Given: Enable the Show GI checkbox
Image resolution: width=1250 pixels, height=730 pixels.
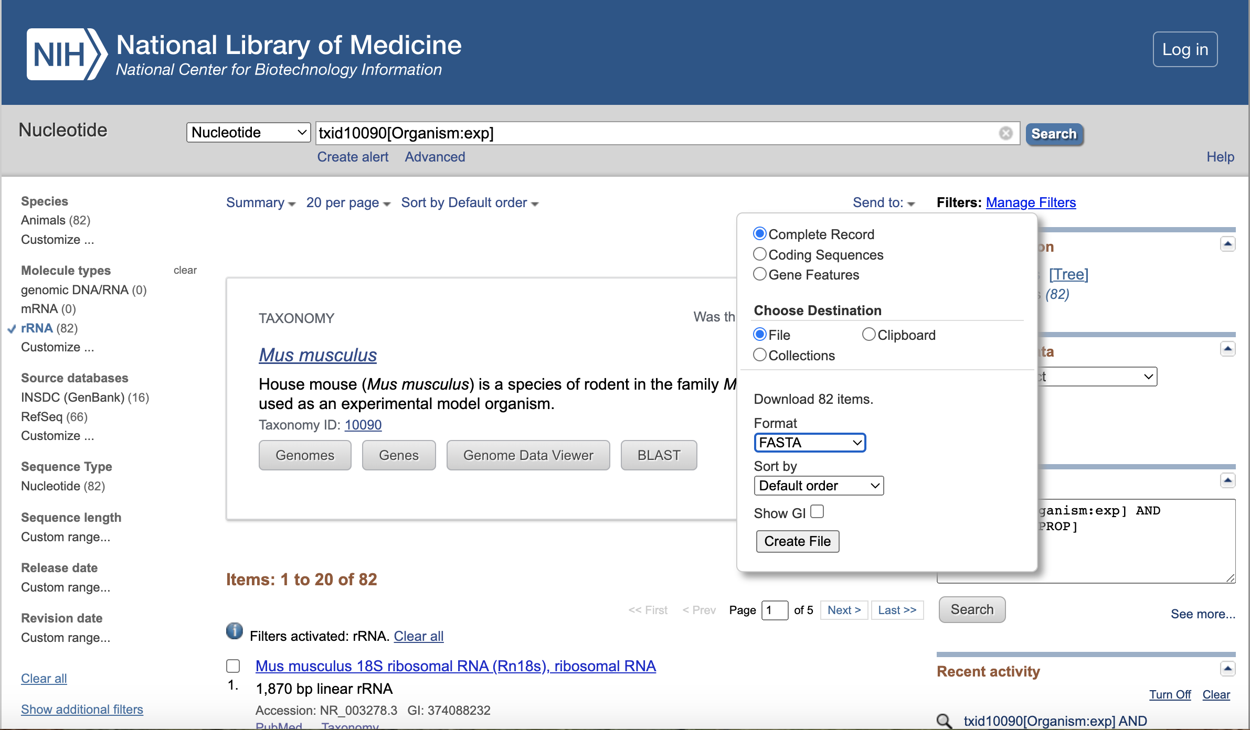Looking at the screenshot, I should (x=817, y=511).
